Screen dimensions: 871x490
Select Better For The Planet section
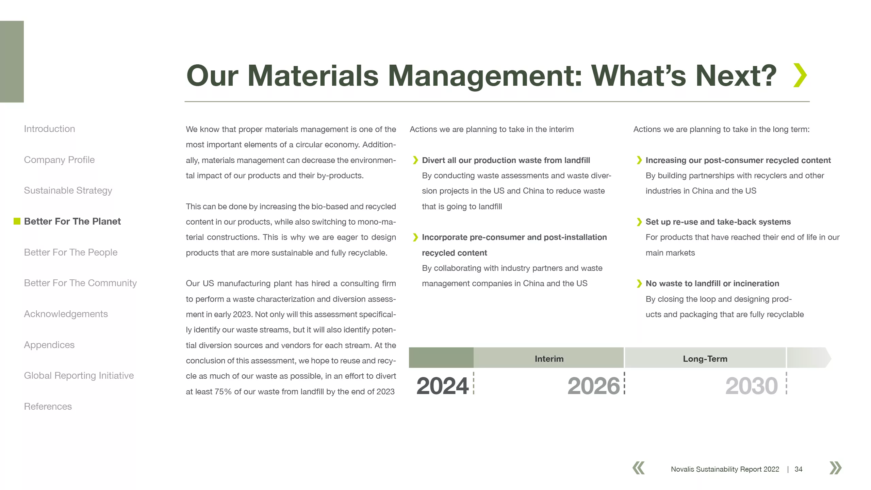(72, 222)
